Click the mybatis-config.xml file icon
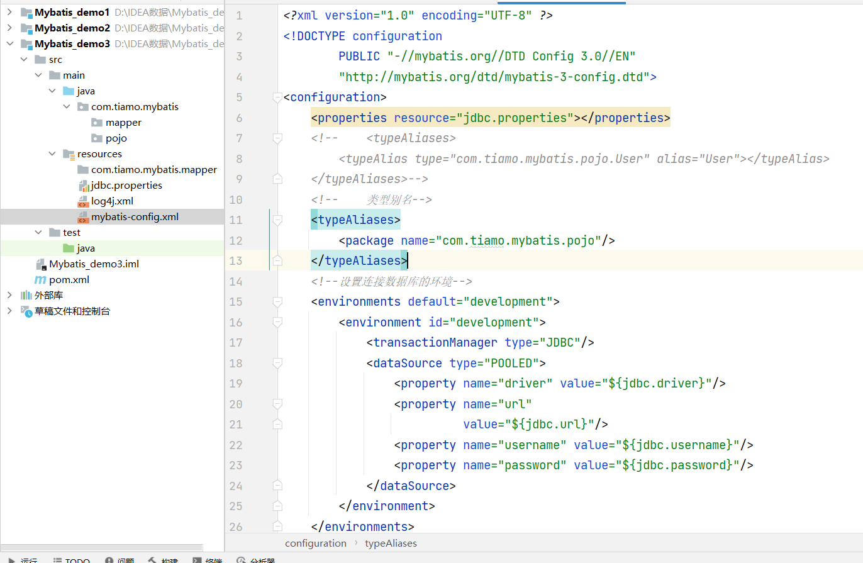The image size is (863, 563). (x=83, y=217)
